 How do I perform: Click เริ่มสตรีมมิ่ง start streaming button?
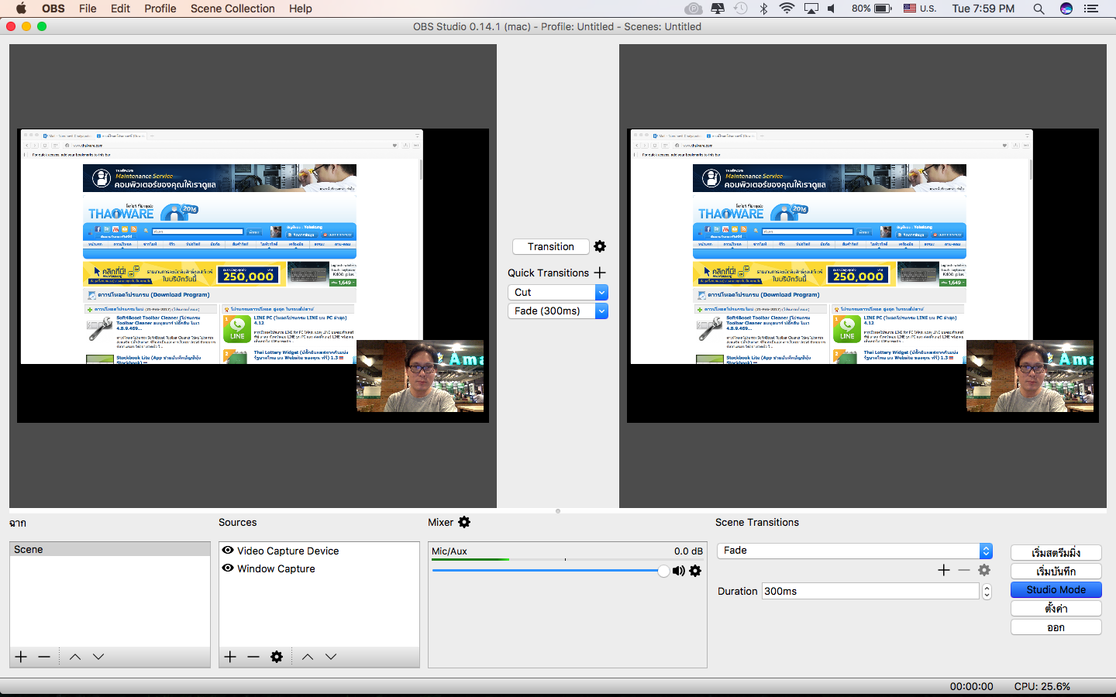[x=1056, y=552]
